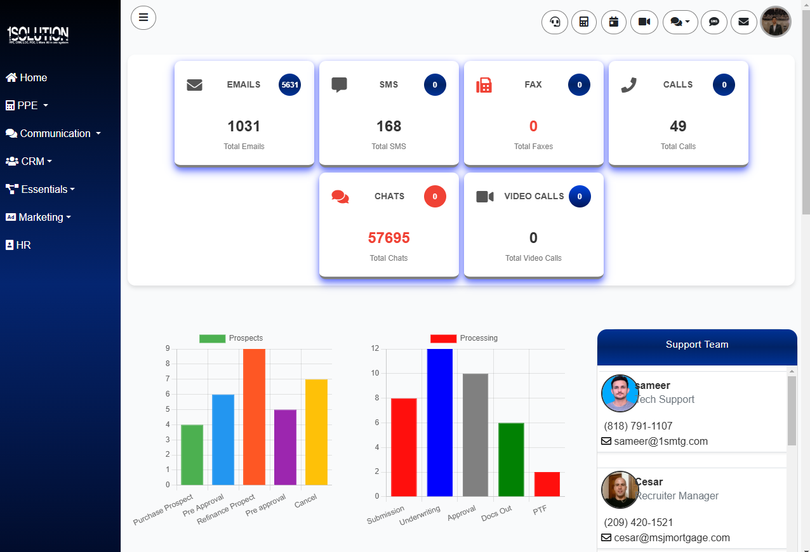Screen dimensions: 810x552
Task: Click the envelope icon beside cesar's email
Action: tap(606, 537)
